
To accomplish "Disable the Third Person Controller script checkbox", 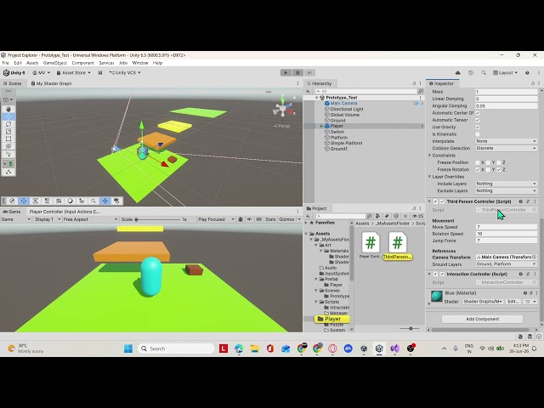I will coord(442,201).
